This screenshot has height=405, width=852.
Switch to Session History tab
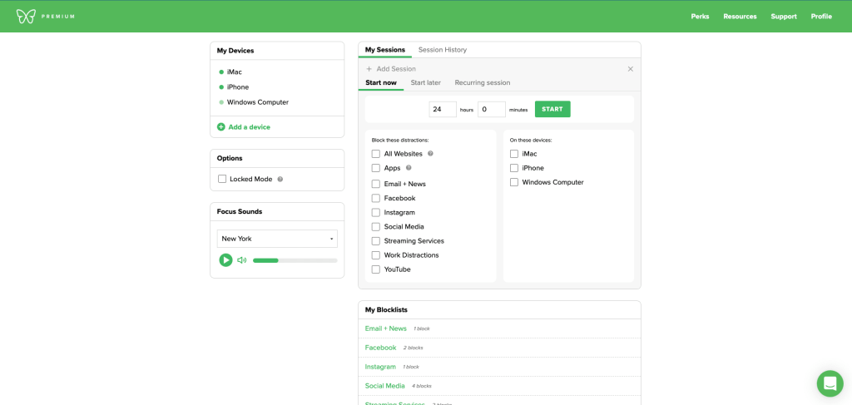pos(442,50)
